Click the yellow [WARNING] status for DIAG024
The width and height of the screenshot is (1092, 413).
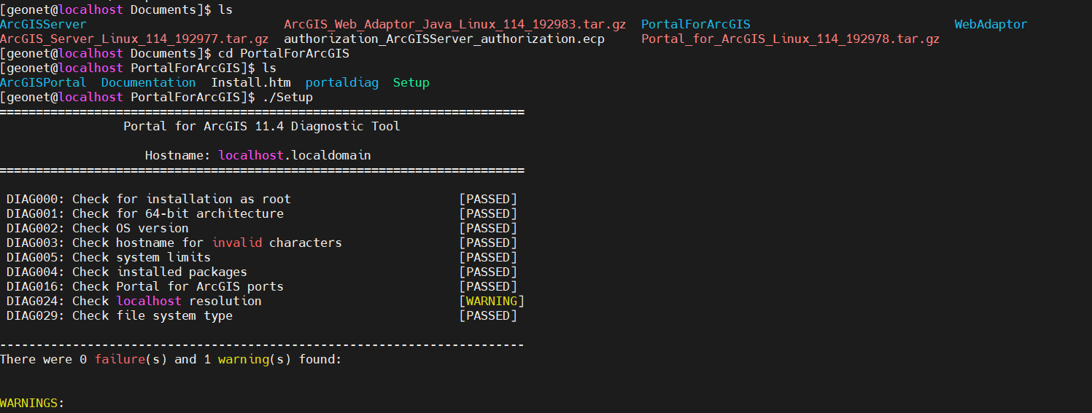492,302
